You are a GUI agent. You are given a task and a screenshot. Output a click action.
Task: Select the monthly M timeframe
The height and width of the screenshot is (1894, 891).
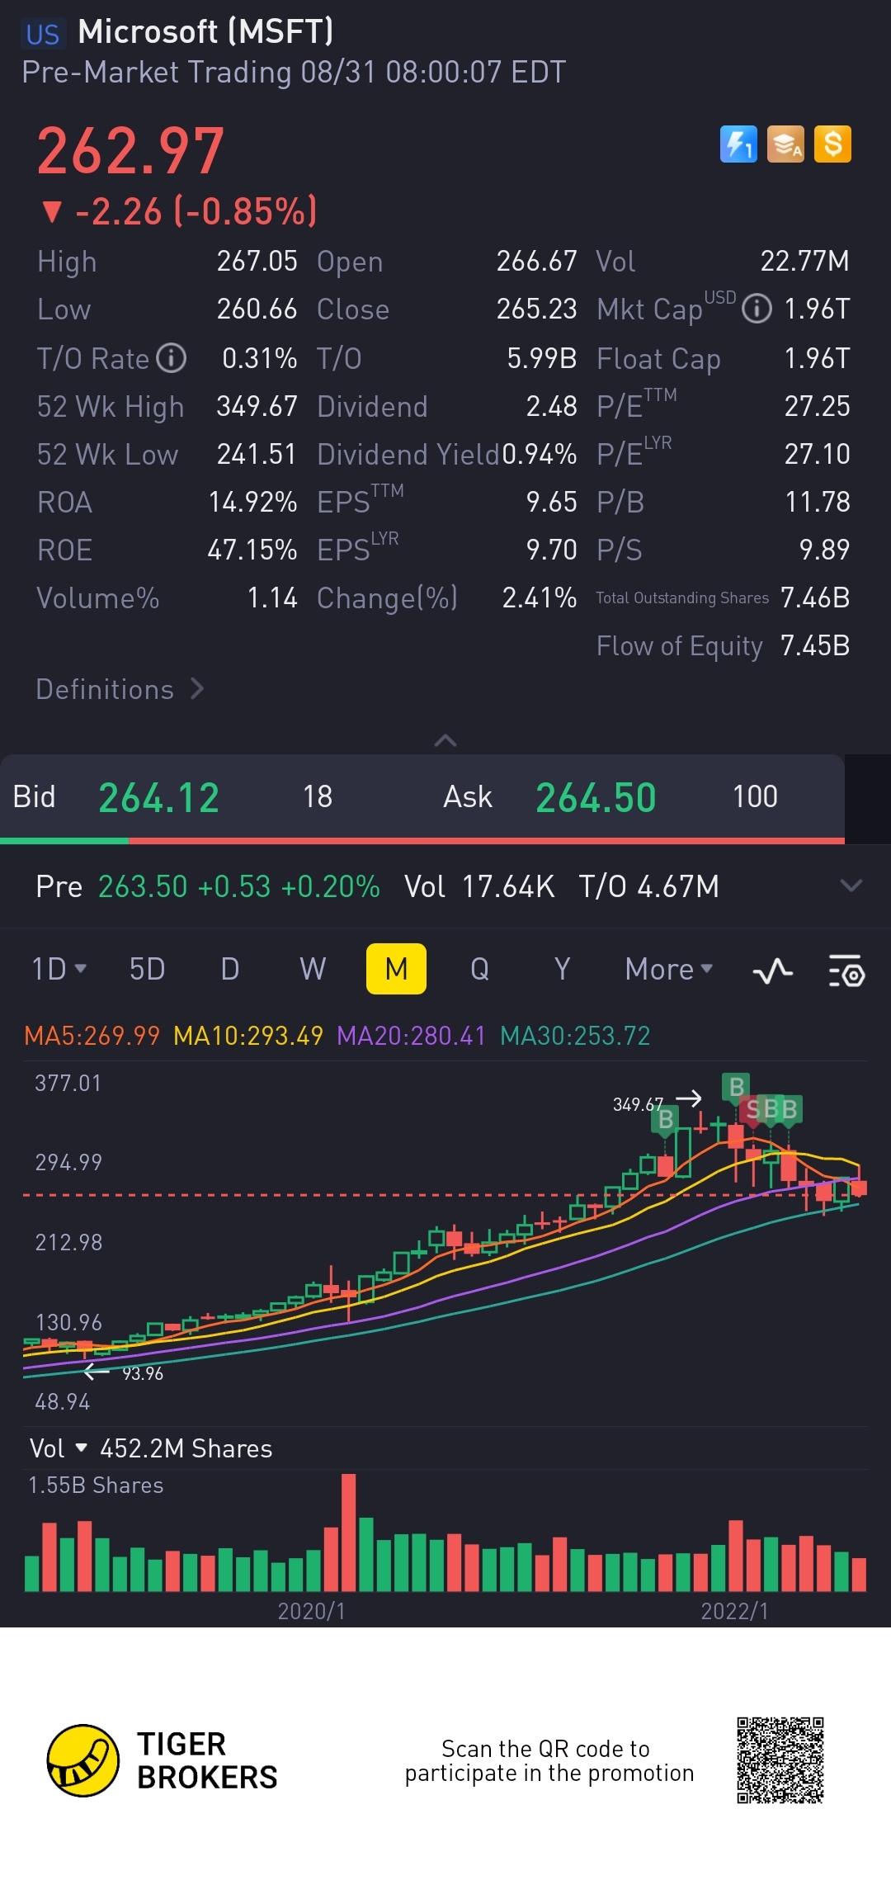[396, 969]
